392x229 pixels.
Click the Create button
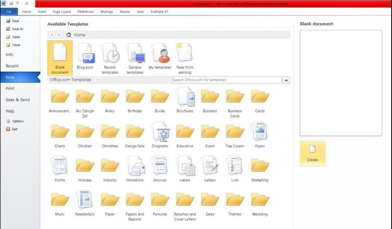(312, 153)
